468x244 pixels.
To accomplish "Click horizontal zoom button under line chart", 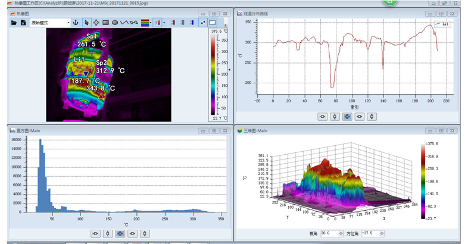I will [x=322, y=117].
